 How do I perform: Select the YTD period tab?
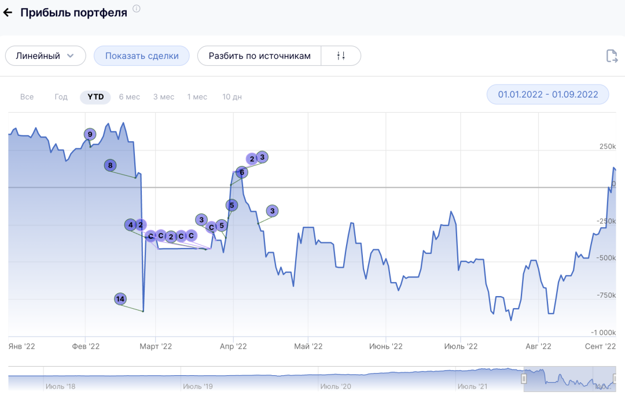(95, 97)
